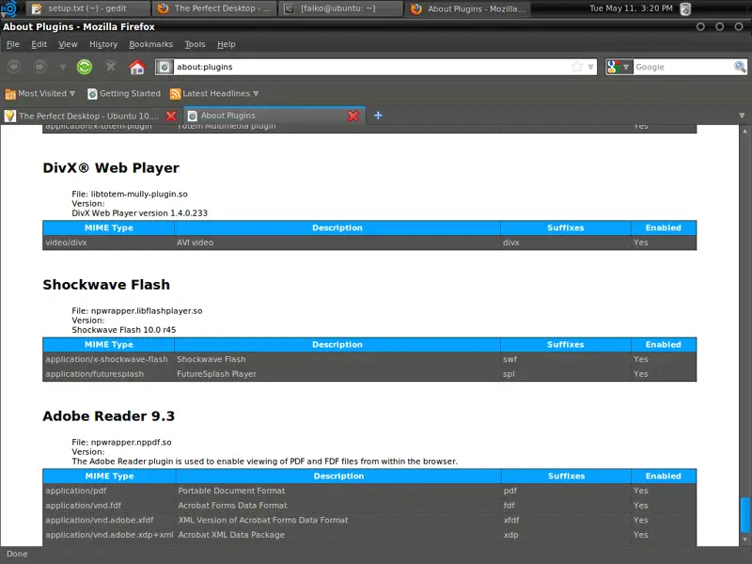This screenshot has height=564, width=752.
Task: Click File: libtotem-mully-plugin.so text
Action: pos(130,195)
